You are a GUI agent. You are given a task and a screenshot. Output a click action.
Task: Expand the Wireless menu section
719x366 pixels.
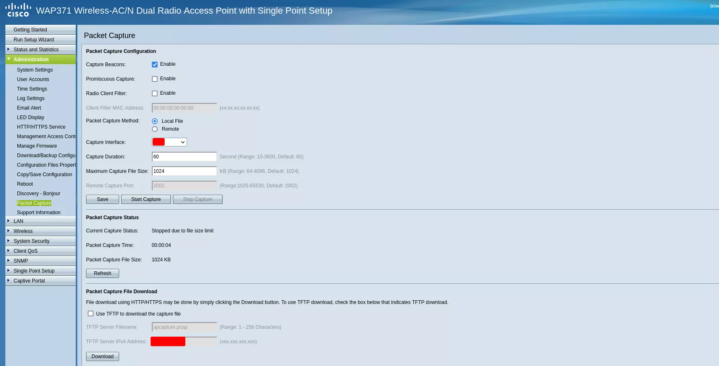[x=8, y=231]
